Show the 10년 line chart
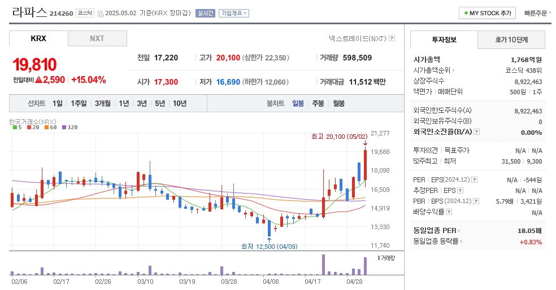Viewport: 556px width, 290px height. click(180, 103)
